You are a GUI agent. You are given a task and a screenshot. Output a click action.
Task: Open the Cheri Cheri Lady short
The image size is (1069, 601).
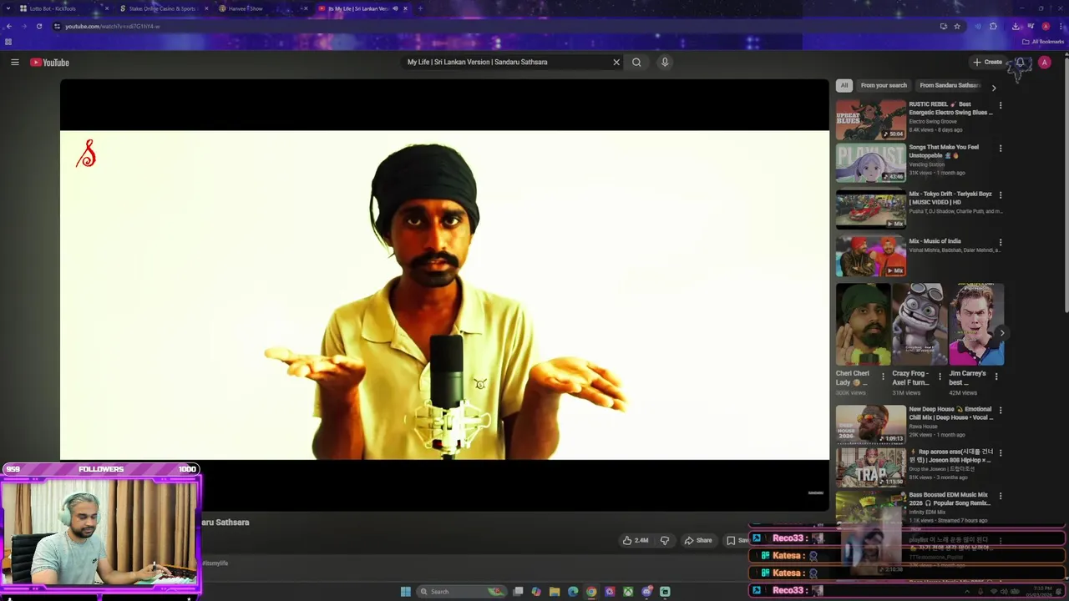coord(863,325)
